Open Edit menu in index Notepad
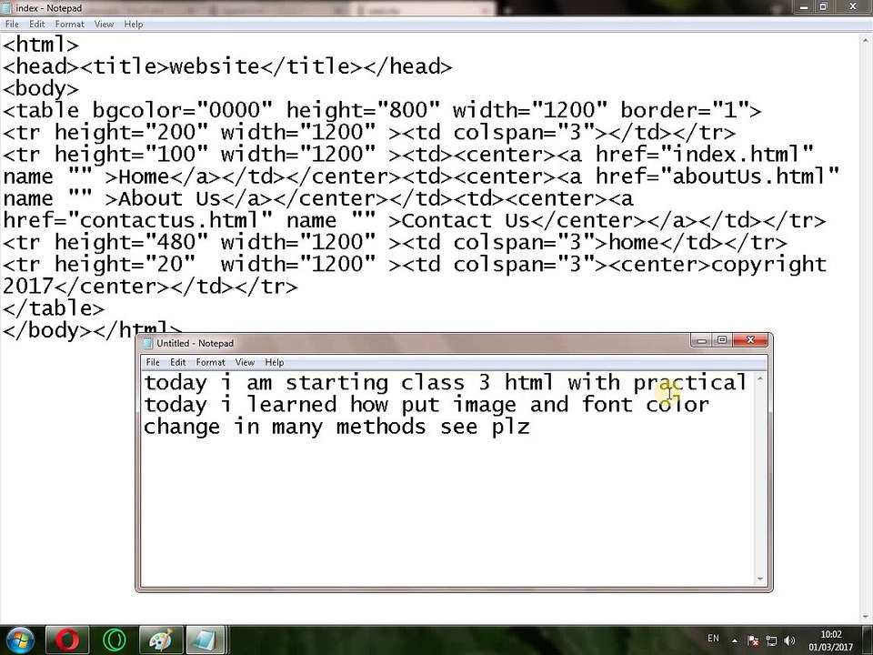873x655 pixels. [x=36, y=24]
